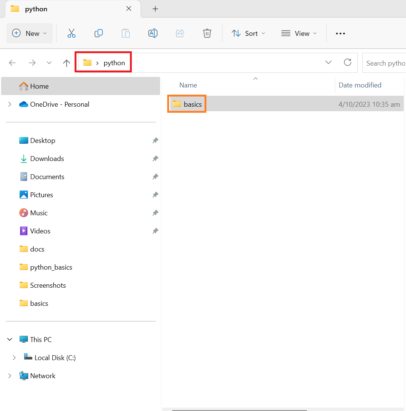Click the pin icon beside Downloads
Image resolution: width=406 pixels, height=411 pixels.
(x=155, y=159)
